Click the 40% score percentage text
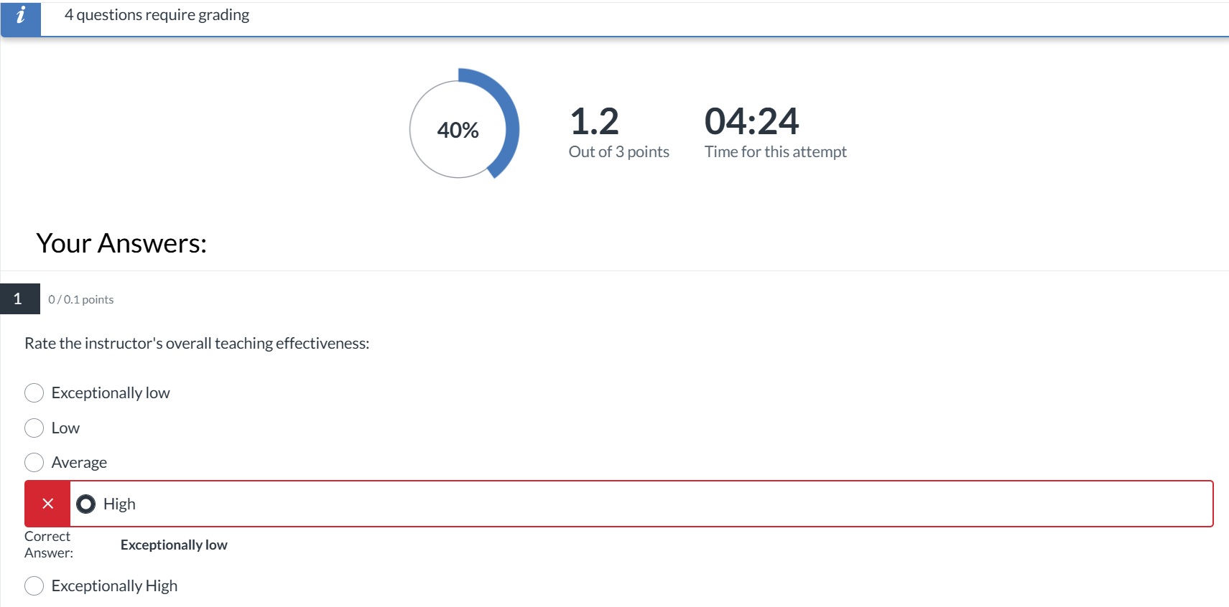 click(458, 131)
